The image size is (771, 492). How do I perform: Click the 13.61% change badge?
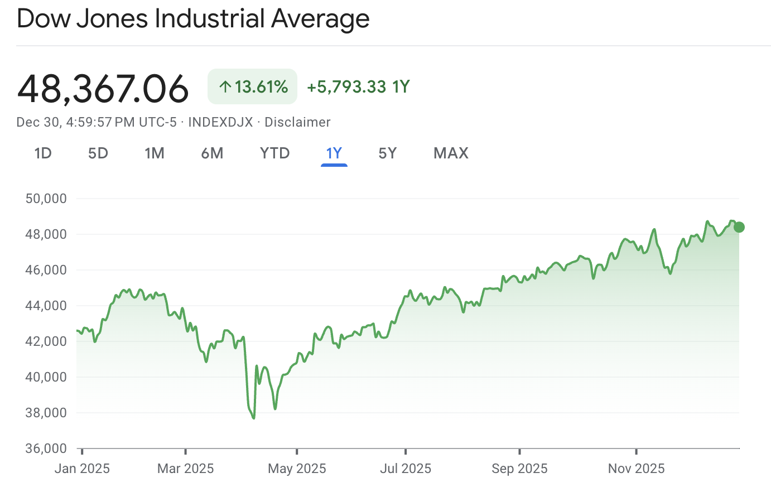[x=252, y=86]
